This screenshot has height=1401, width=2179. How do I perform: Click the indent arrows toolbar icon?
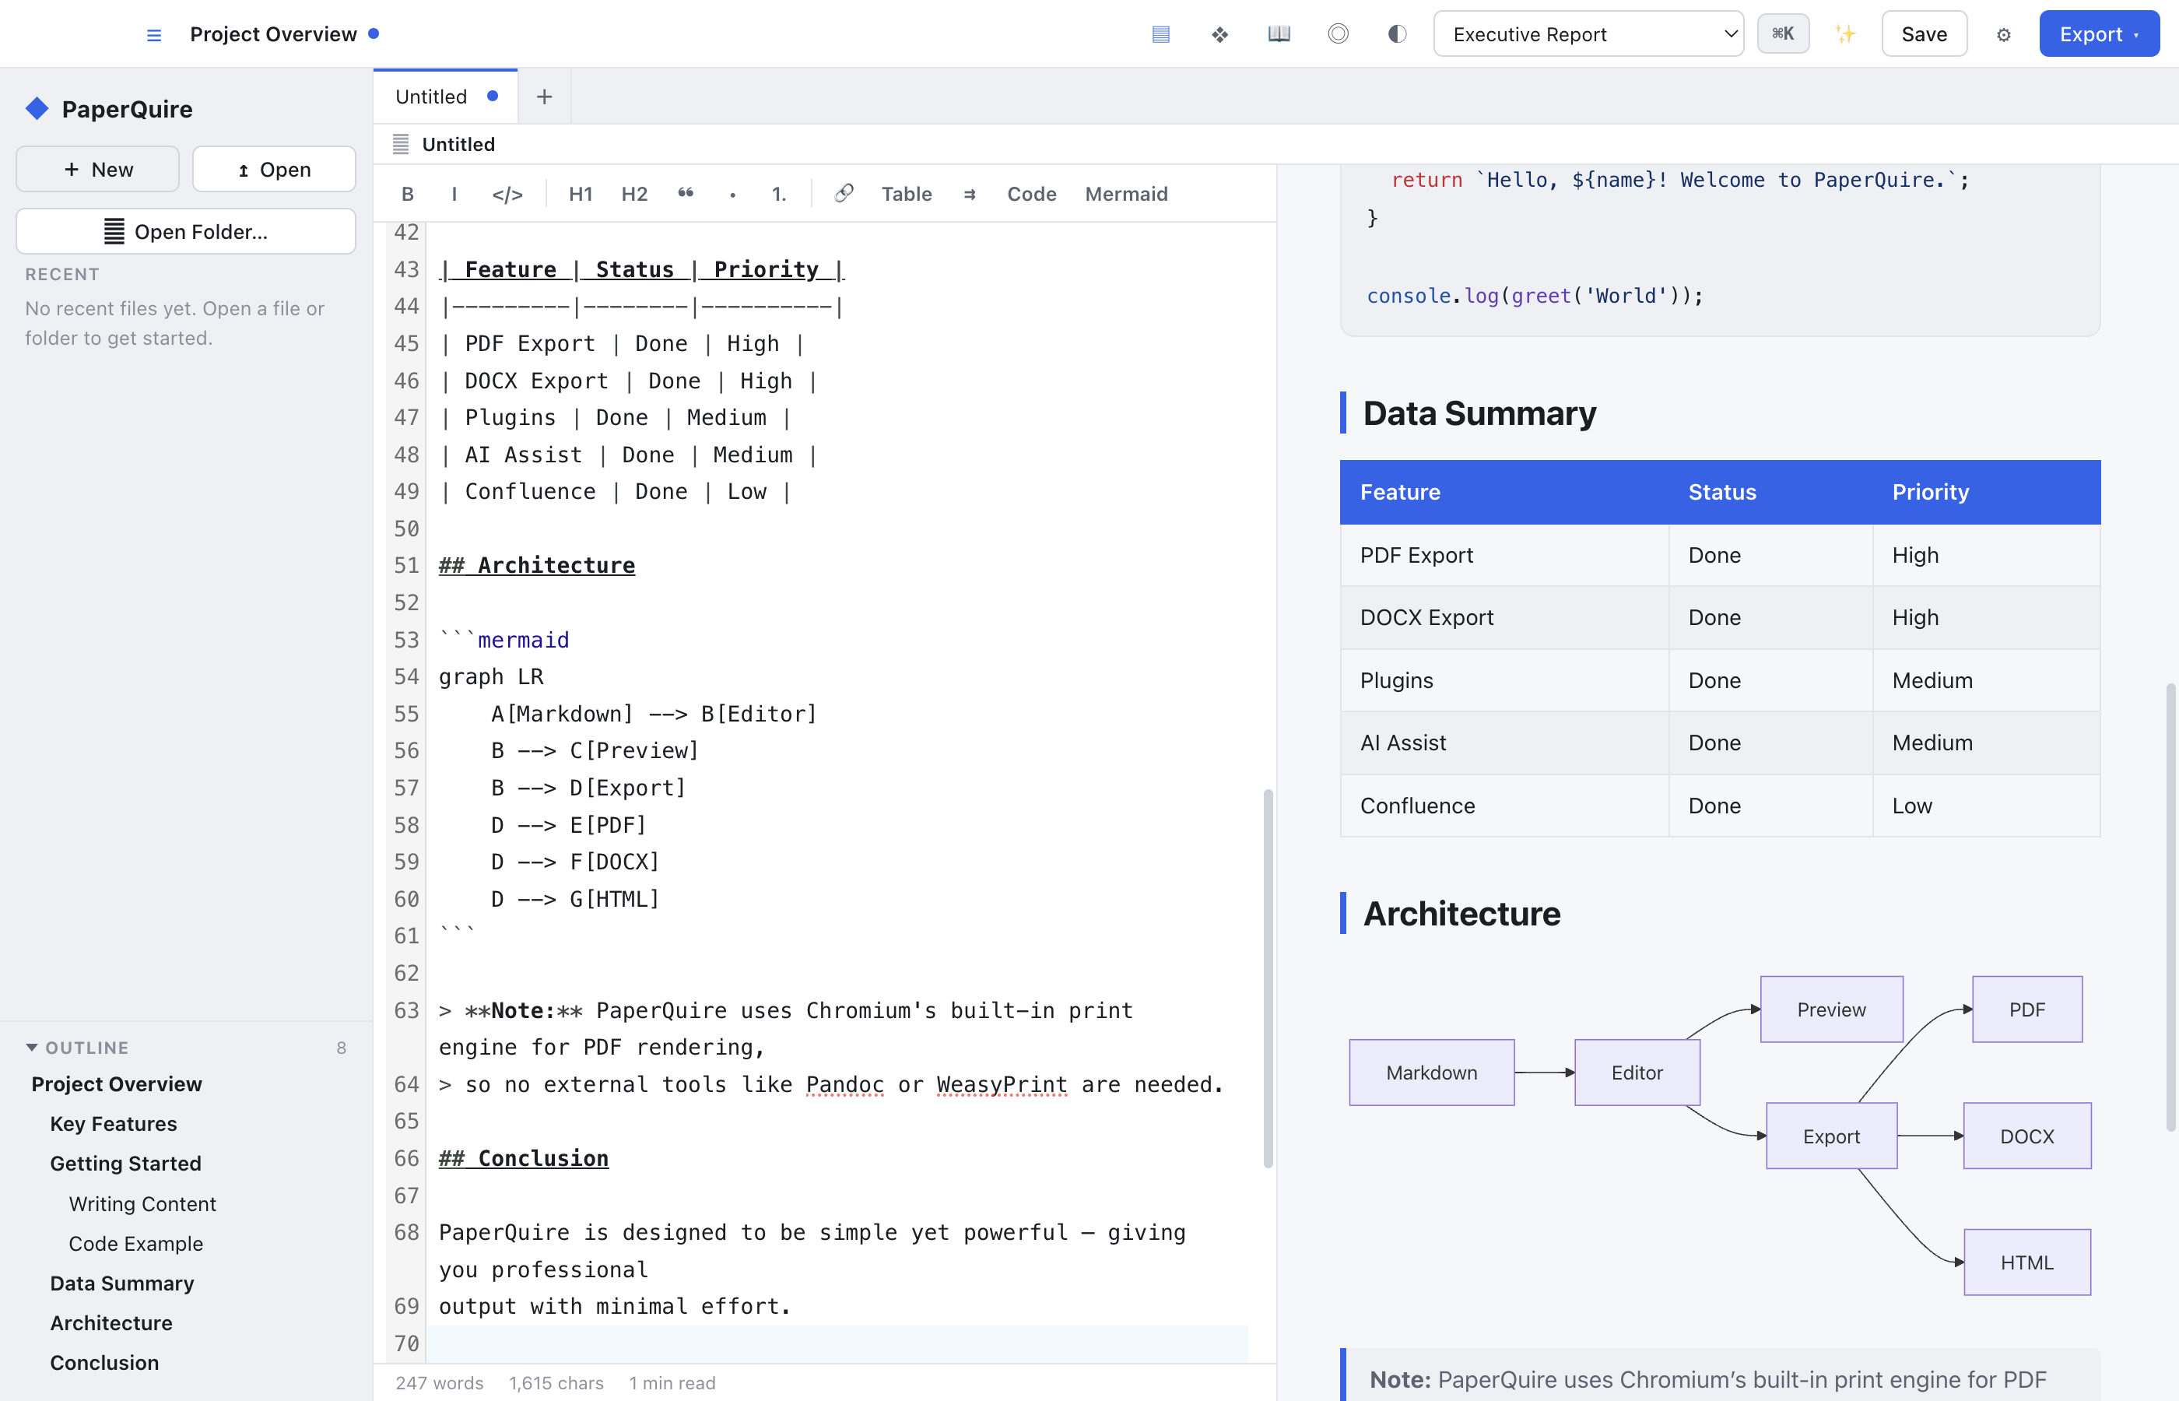pos(970,194)
